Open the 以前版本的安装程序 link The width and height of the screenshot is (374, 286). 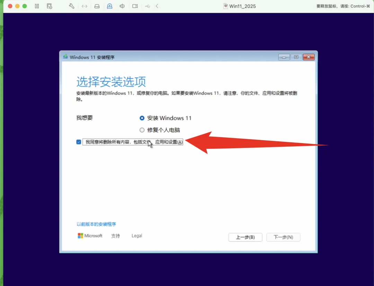point(96,224)
